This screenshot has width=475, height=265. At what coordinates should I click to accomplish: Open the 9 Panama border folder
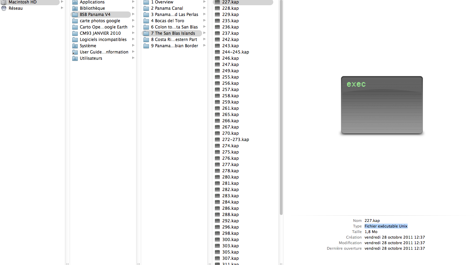click(174, 46)
